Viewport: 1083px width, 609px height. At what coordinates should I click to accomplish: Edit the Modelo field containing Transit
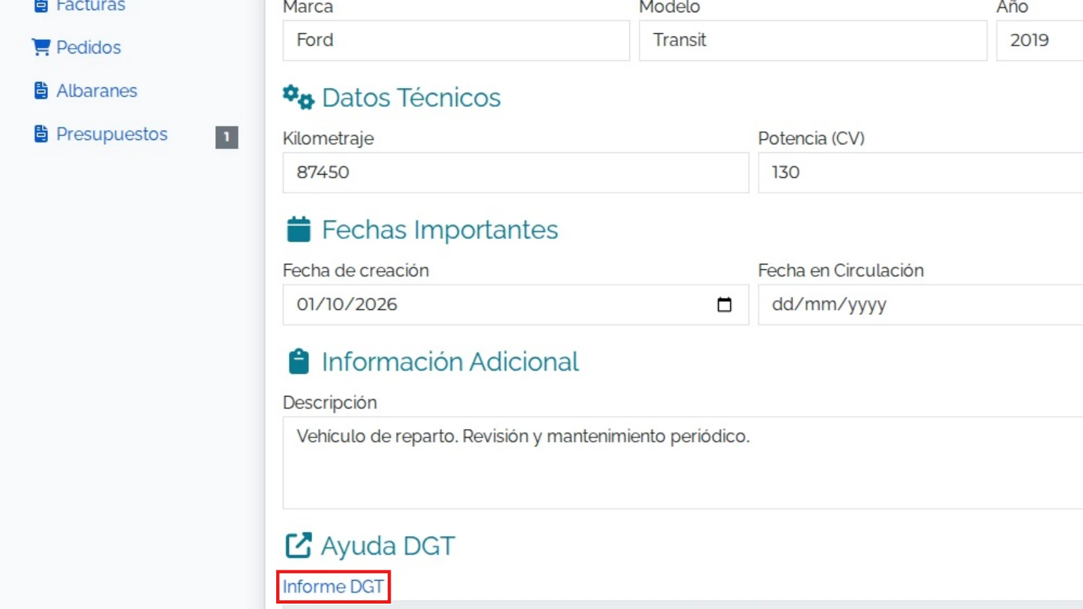[x=813, y=41]
